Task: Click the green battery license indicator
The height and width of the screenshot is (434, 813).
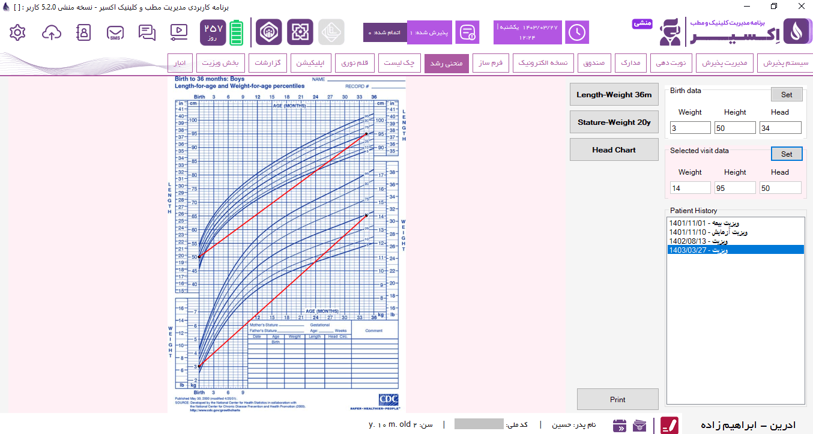Action: [x=237, y=32]
